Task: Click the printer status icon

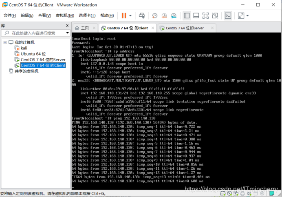Action: coord(242,194)
